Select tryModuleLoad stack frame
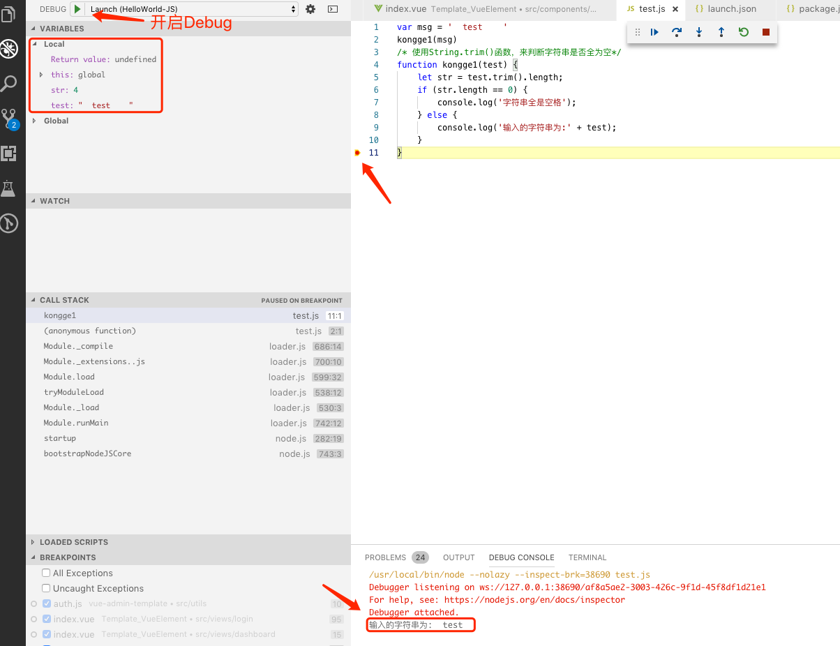840x646 pixels. pyautogui.click(x=188, y=392)
